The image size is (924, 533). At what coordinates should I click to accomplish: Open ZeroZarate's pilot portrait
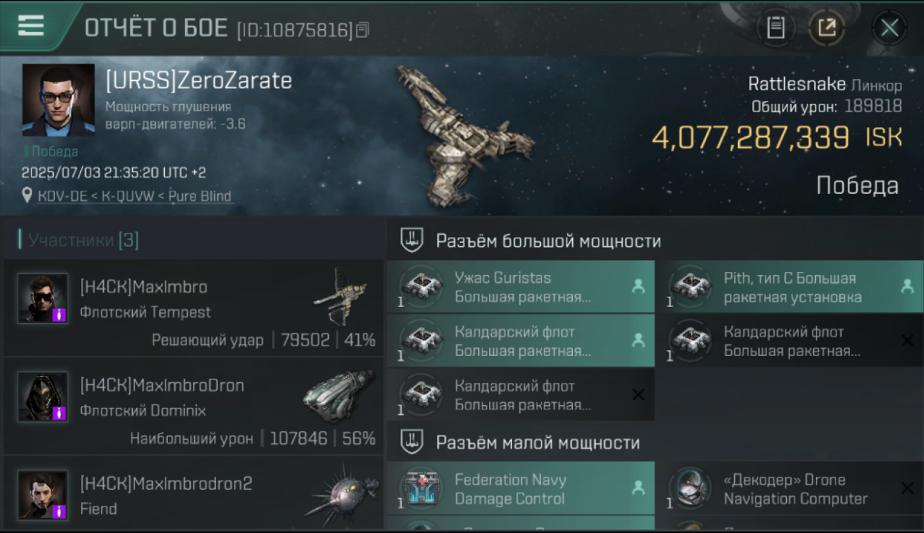[x=58, y=100]
